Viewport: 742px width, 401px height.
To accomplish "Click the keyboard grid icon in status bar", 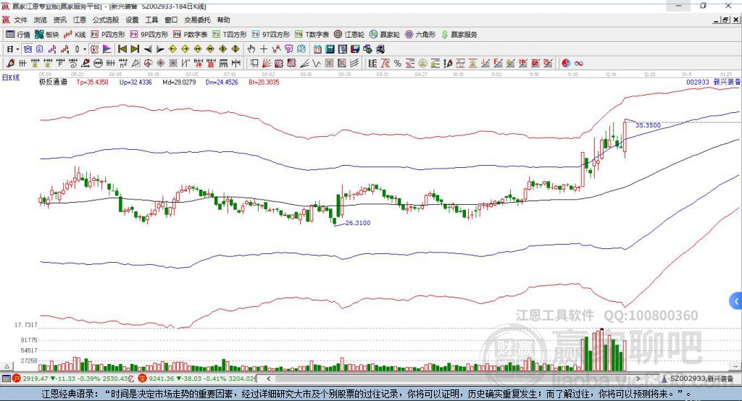I will 6,379.
